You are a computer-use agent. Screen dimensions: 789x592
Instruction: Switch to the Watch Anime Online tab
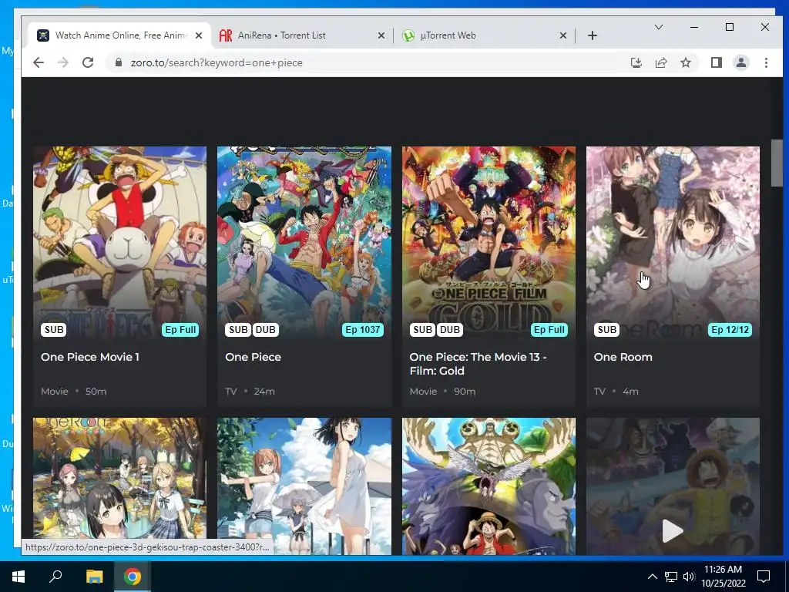coord(119,35)
